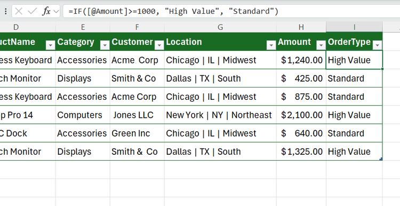Viewport: 400px width, 206px height.
Task: Click the Amount header cell
Action: 301,42
